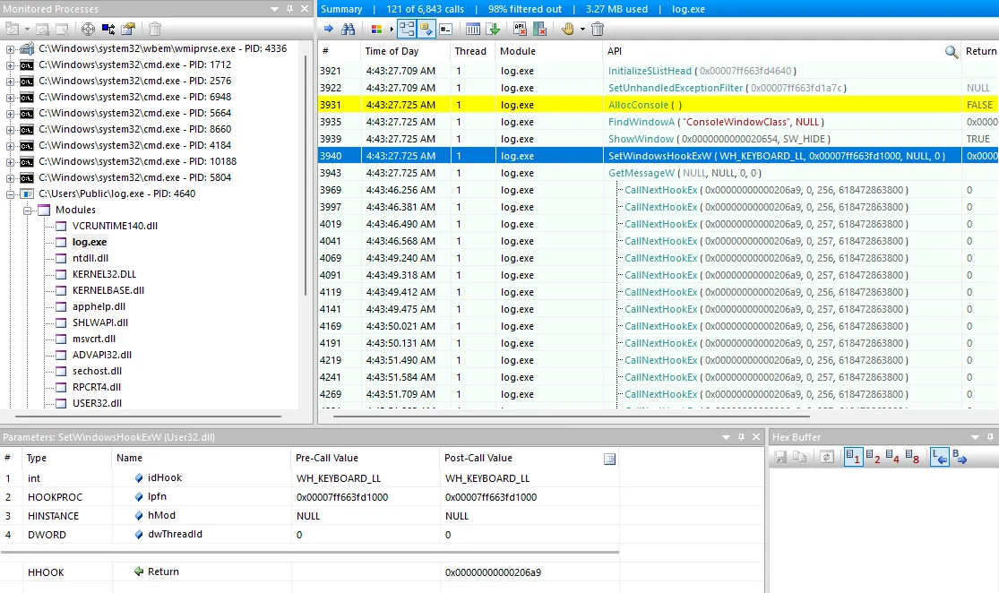This screenshot has height=593, width=999.
Task: Collapse the log.exe PID 4640 tree node
Action: pos(10,193)
